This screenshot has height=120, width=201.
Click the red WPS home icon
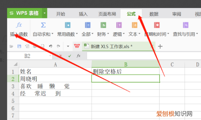point(77,46)
